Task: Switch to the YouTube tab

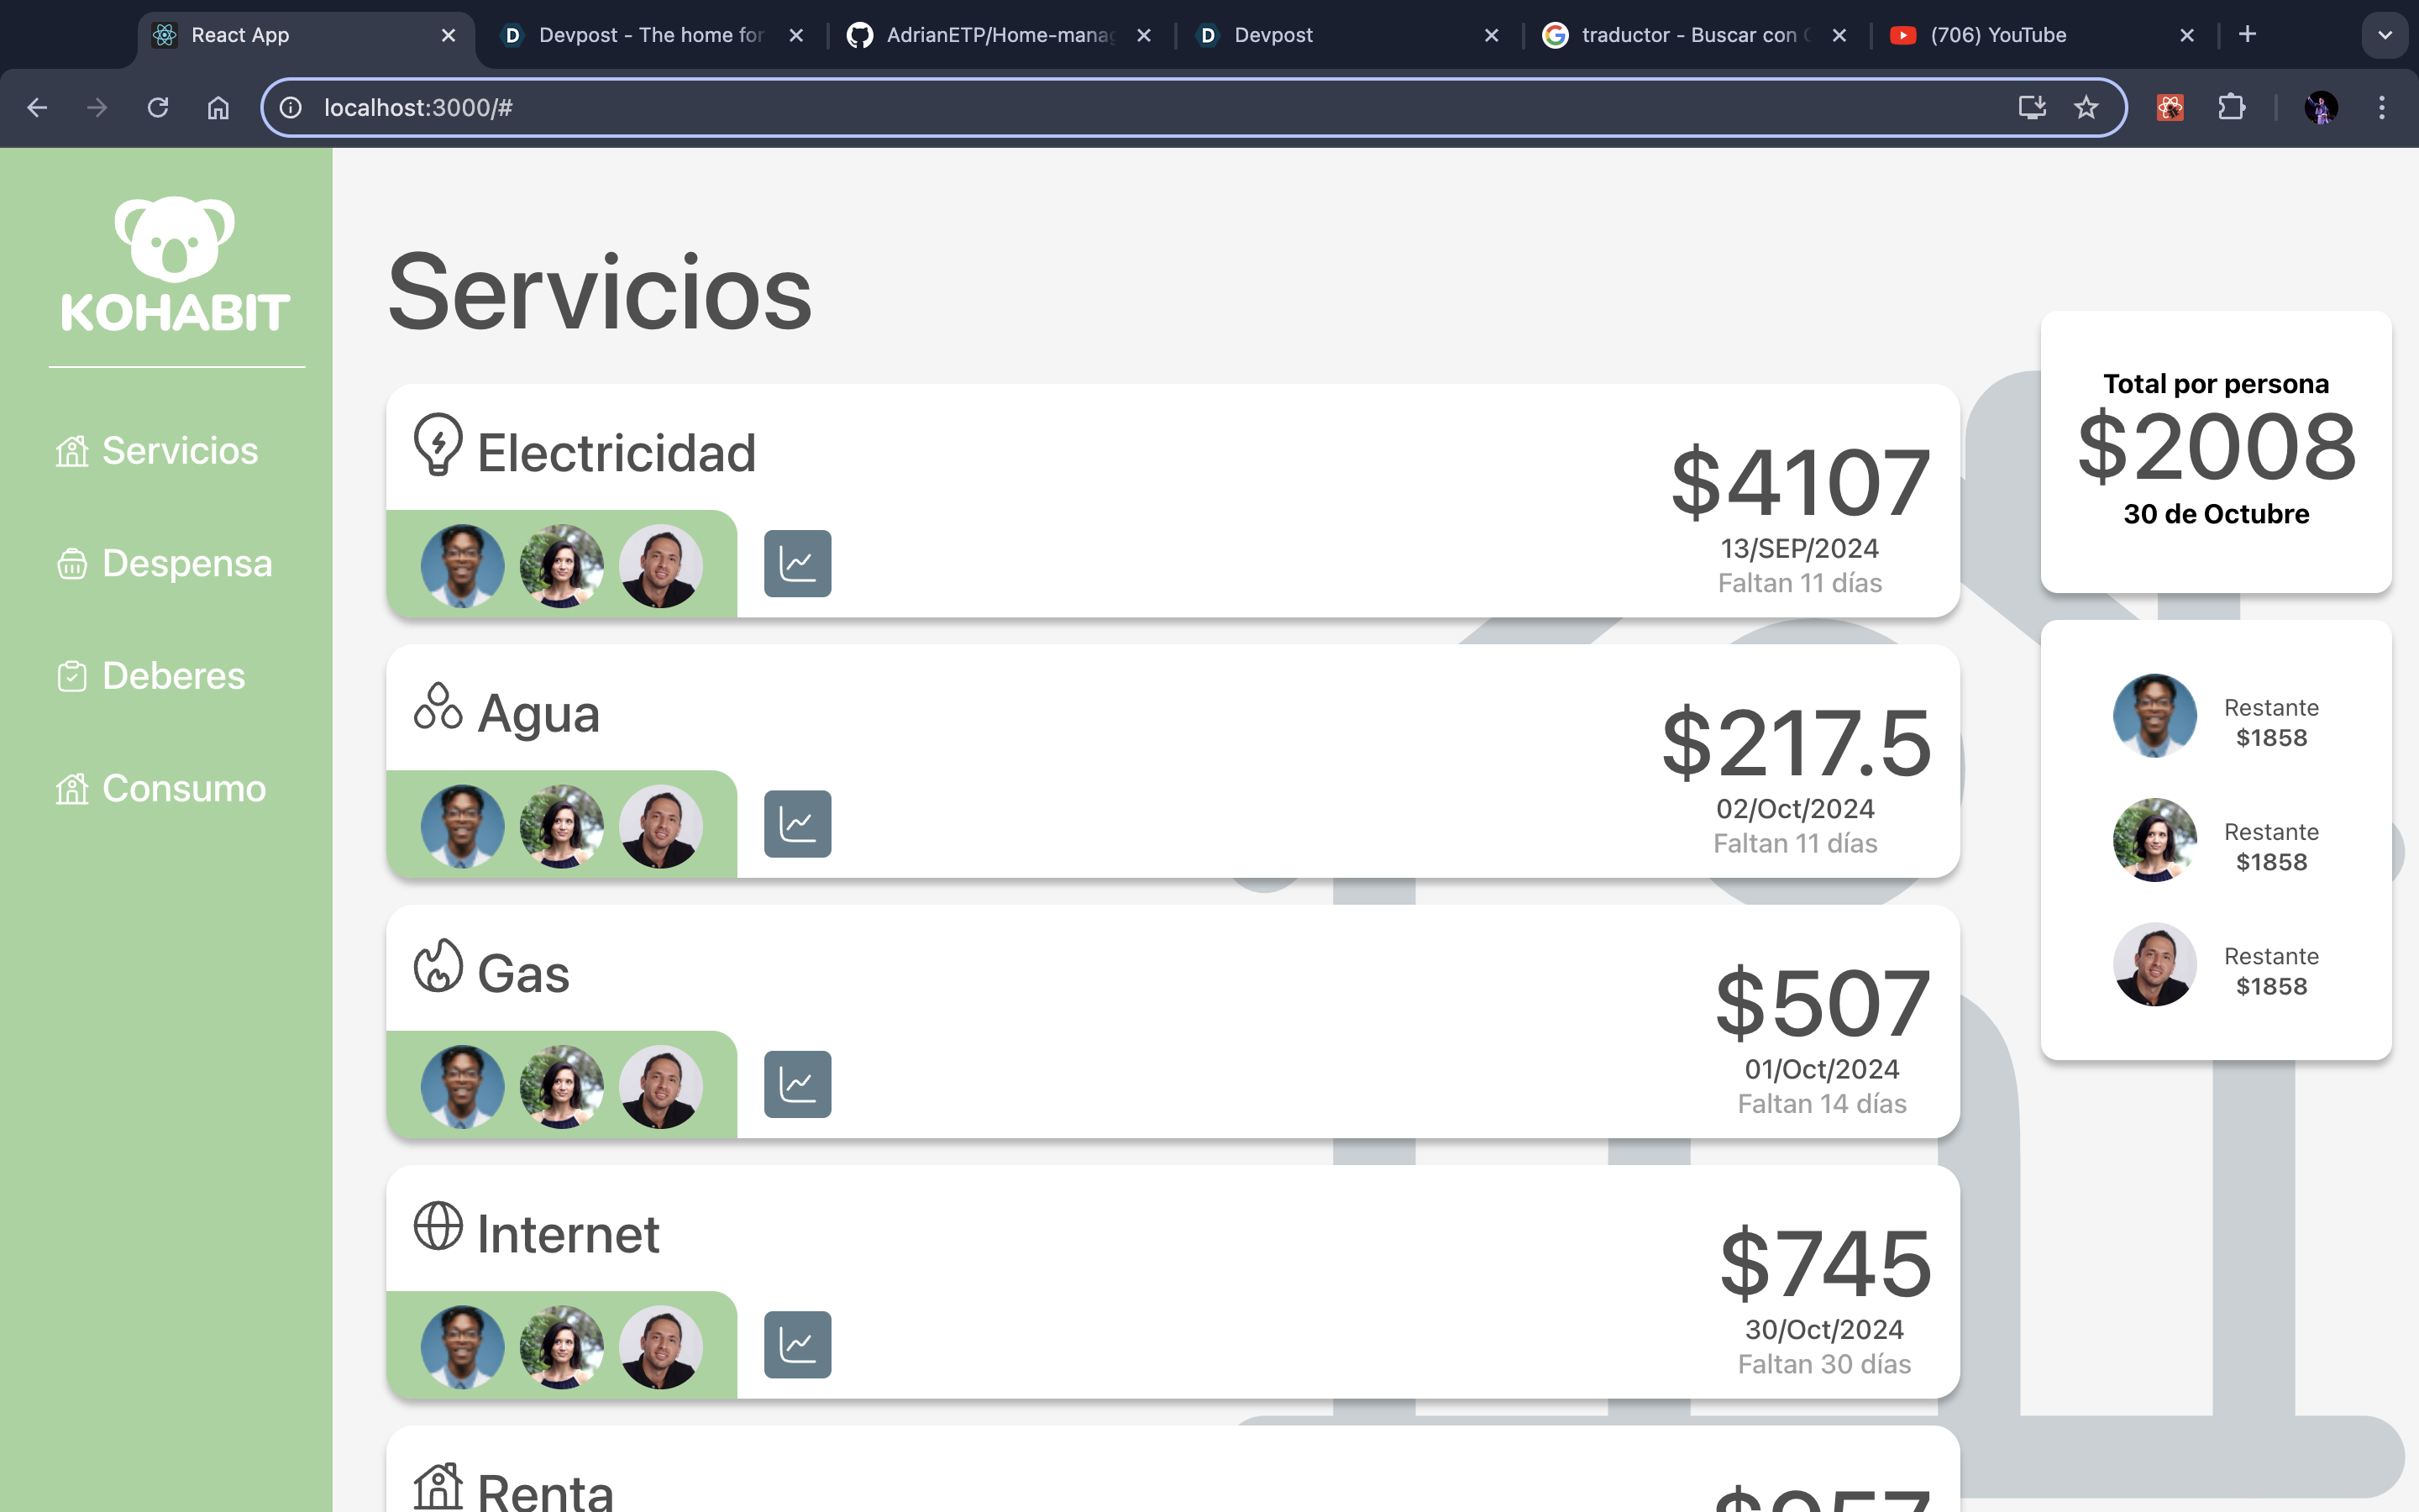Action: click(x=1997, y=35)
